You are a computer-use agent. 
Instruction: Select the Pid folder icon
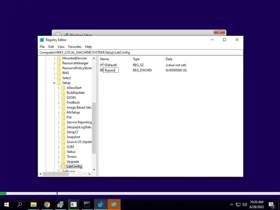(63, 117)
